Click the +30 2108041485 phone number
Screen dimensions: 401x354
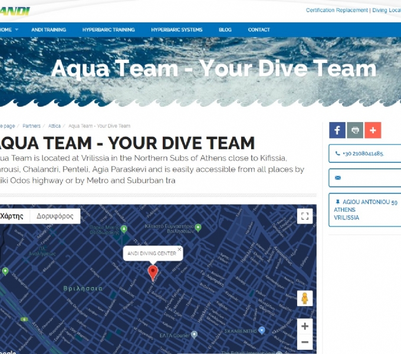click(363, 153)
